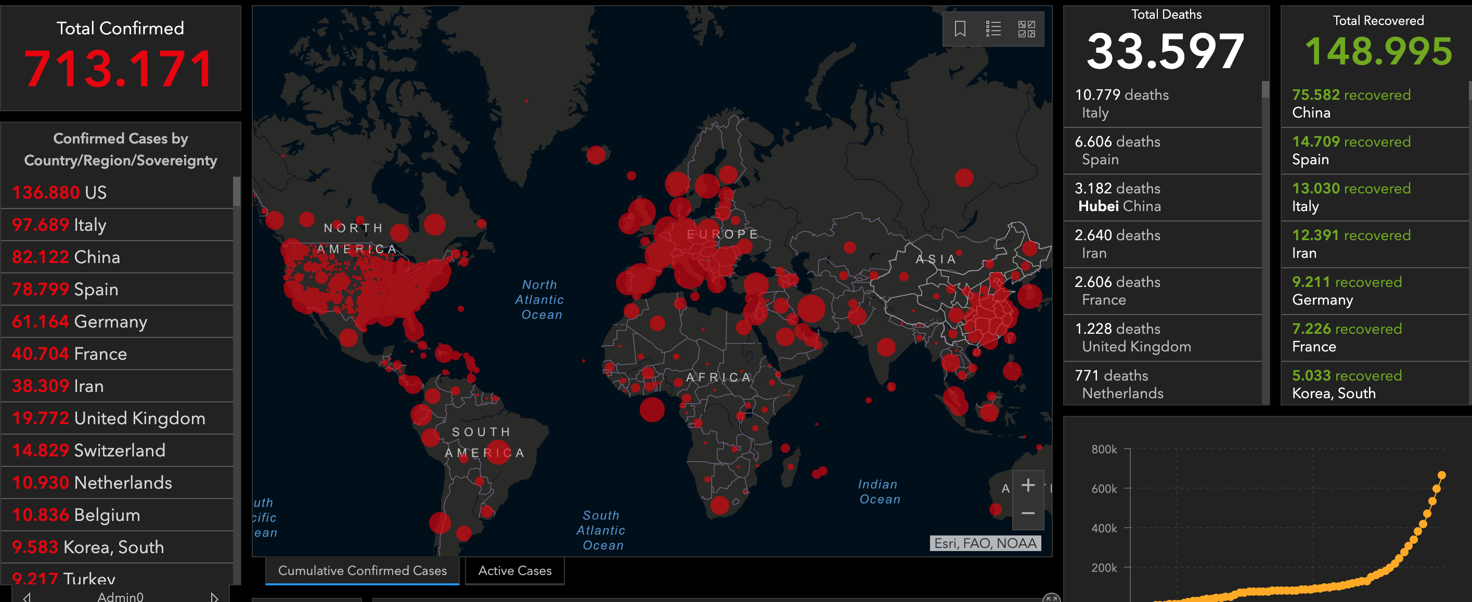
Task: Click the last point on the chart
Action: tap(1441, 475)
